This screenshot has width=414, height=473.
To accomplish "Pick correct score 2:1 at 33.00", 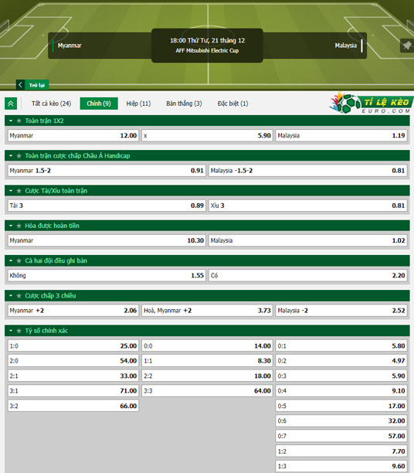I will [73, 376].
